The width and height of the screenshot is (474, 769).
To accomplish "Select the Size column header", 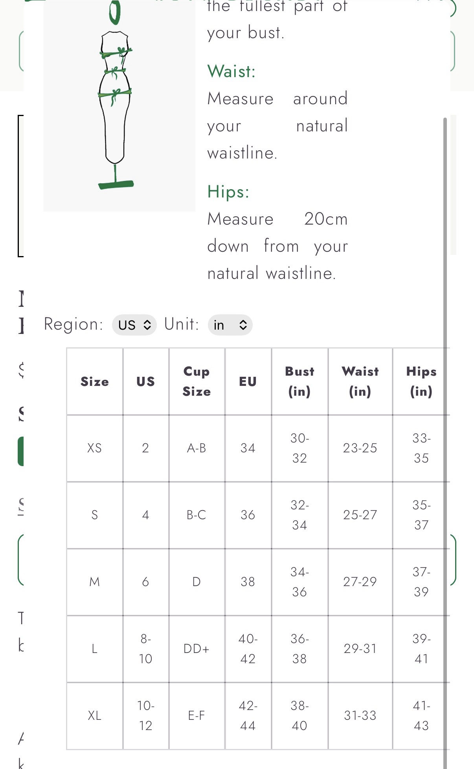I will [x=95, y=382].
